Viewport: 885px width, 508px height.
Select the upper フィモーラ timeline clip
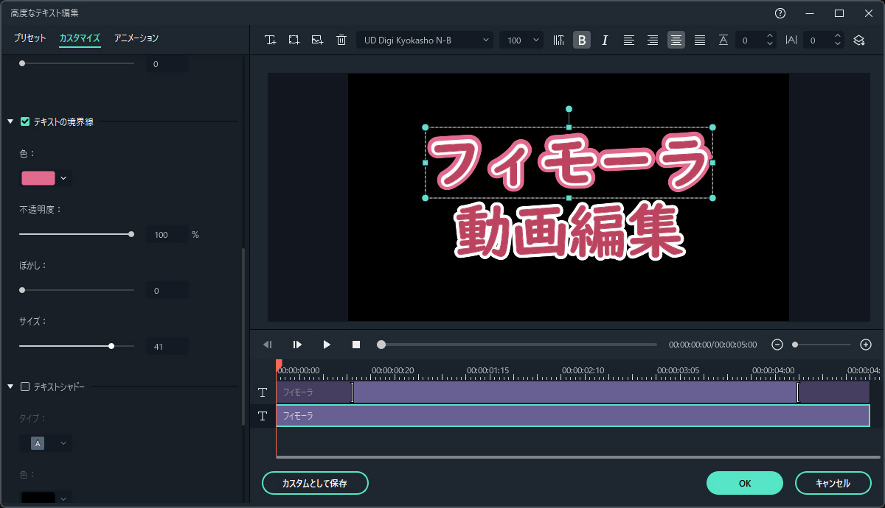573,392
